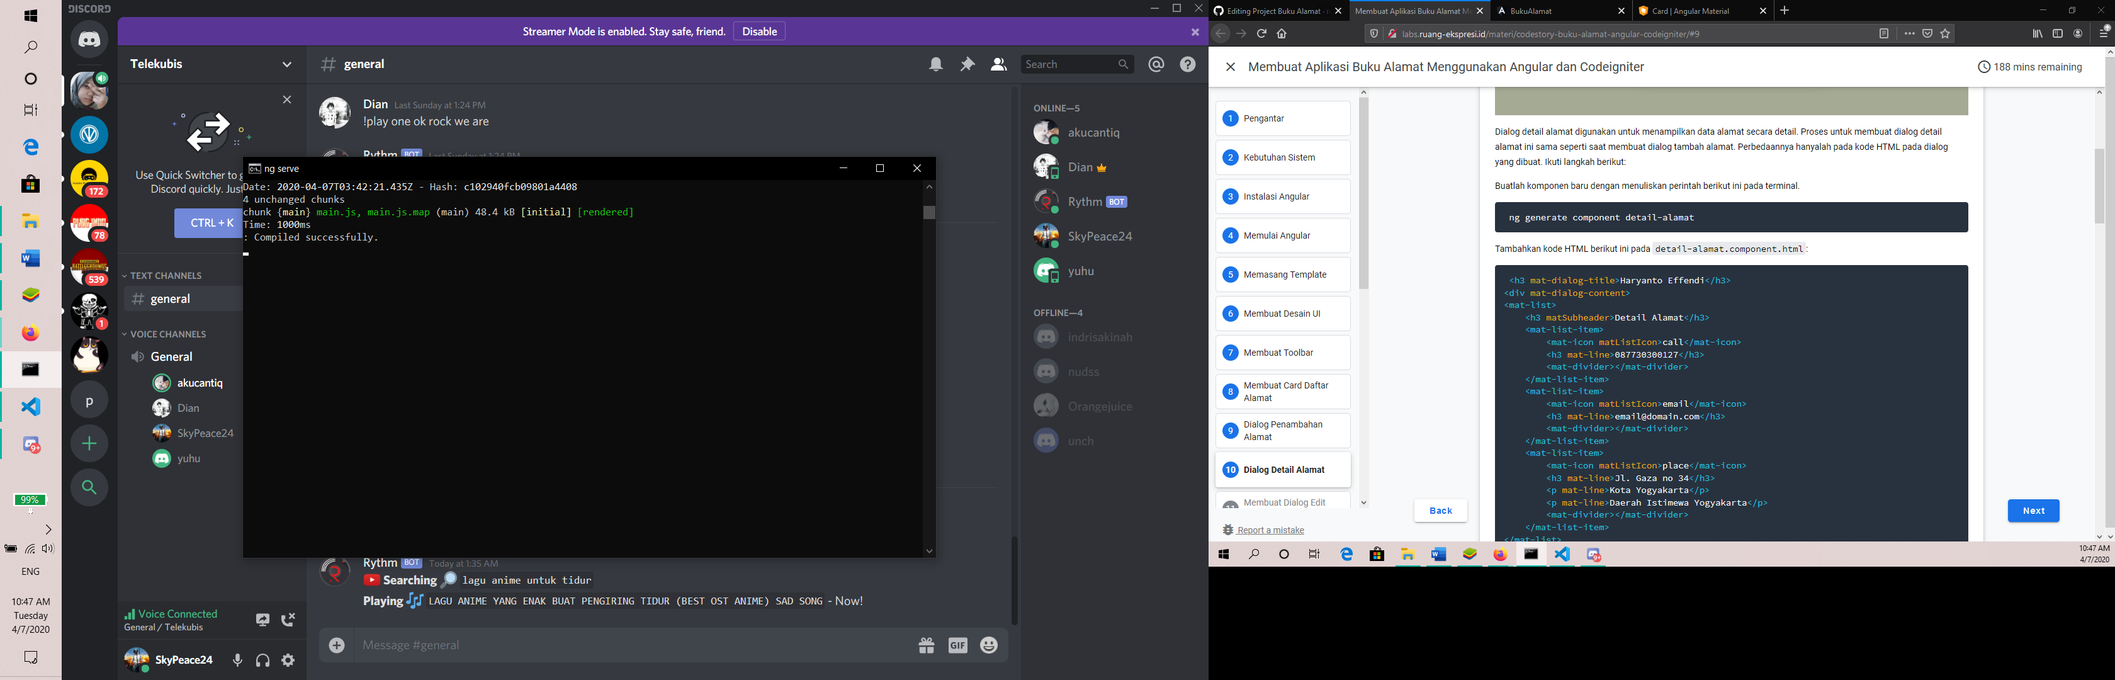This screenshot has width=2115, height=680.
Task: Open Discord server discovery search icon
Action: click(x=89, y=487)
